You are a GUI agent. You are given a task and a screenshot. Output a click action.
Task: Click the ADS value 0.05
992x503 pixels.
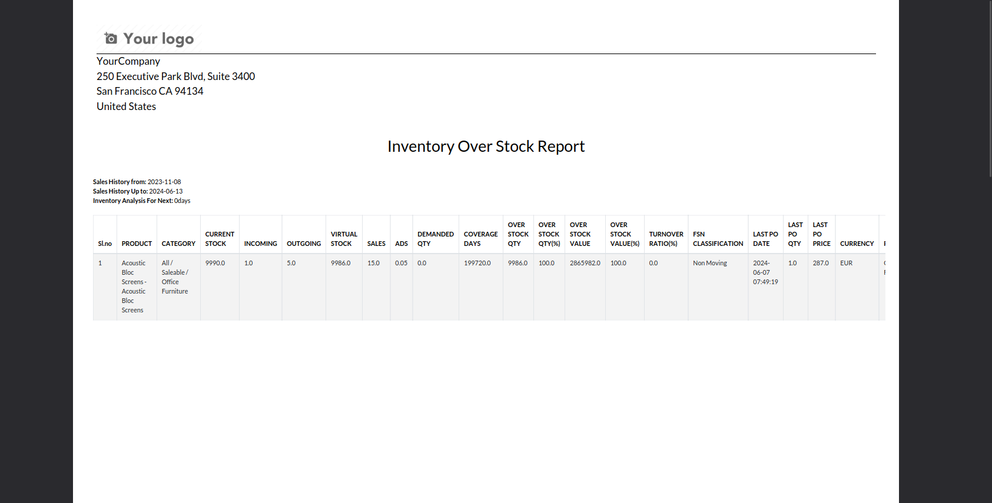pos(401,263)
